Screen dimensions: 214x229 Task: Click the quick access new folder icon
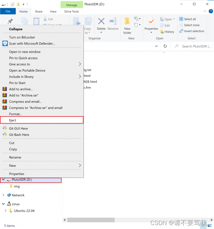click(x=18, y=5)
